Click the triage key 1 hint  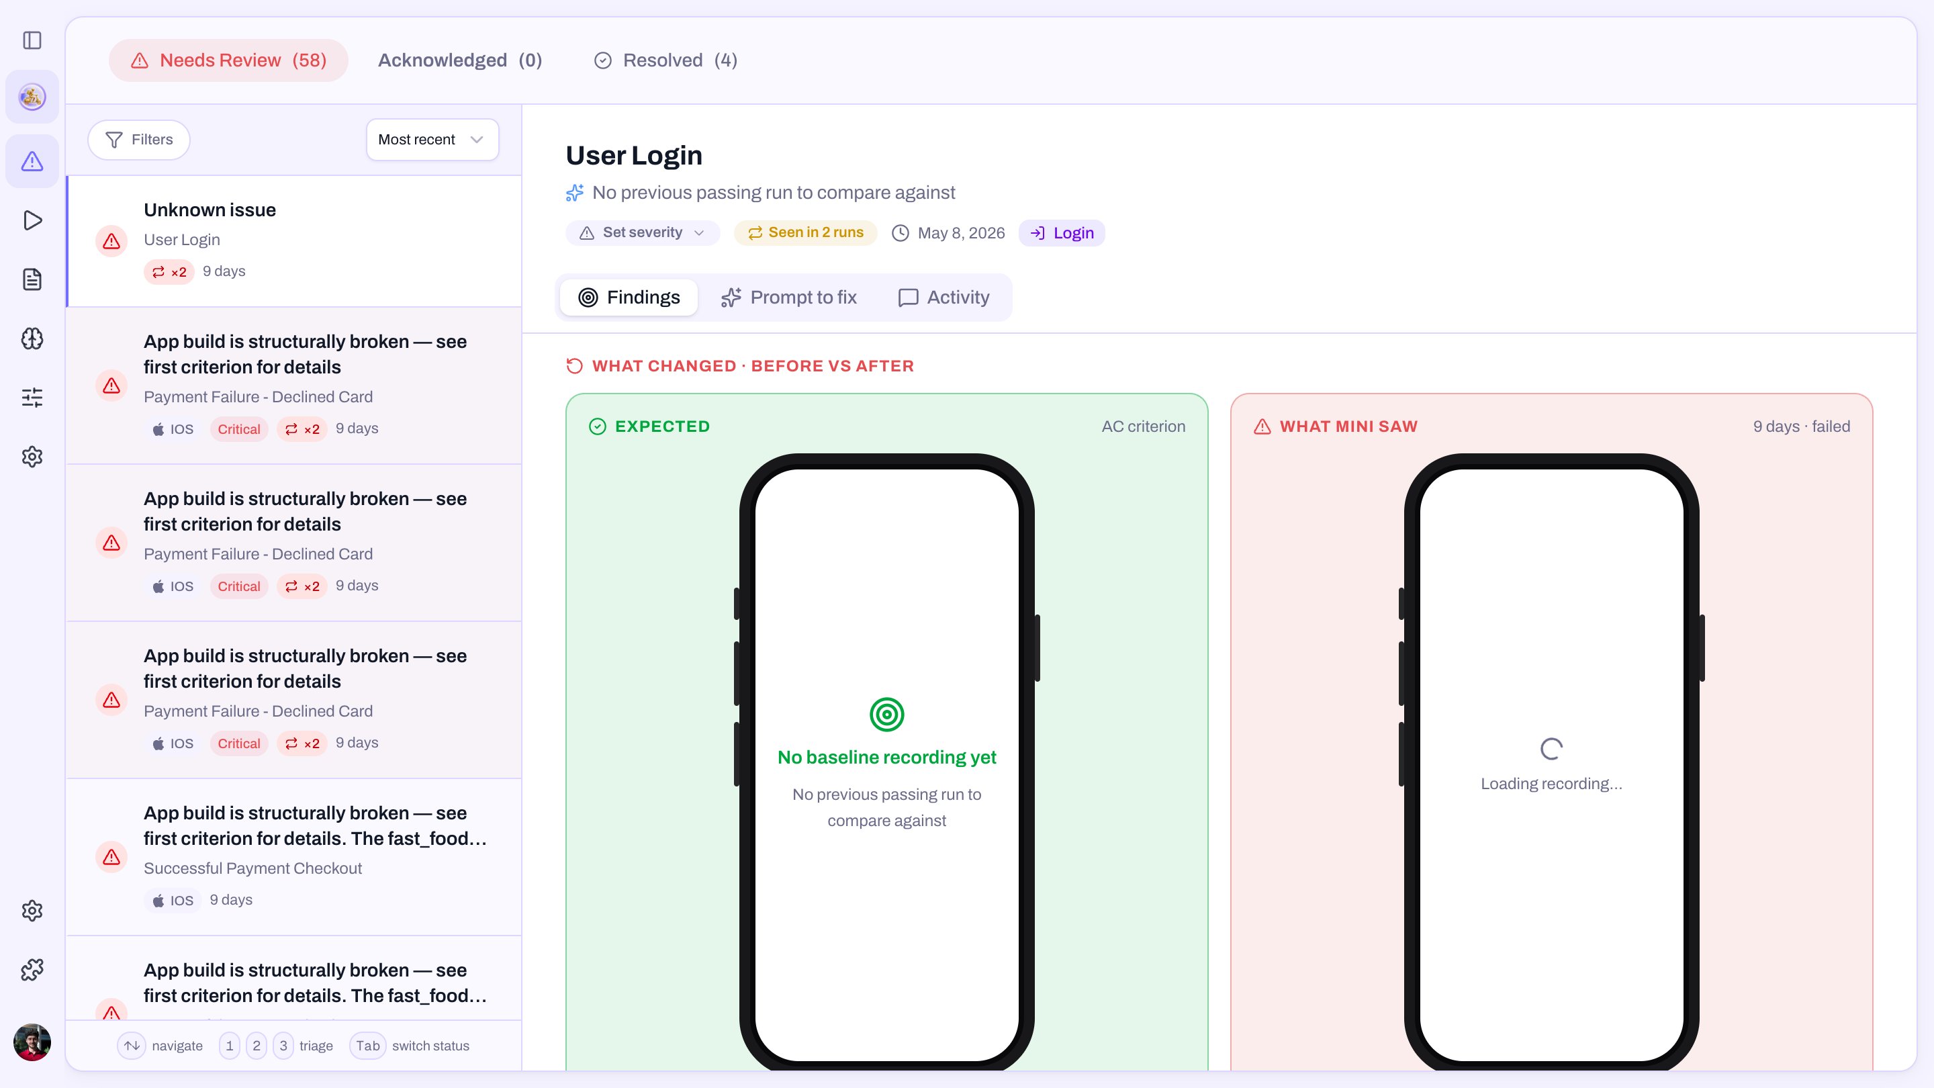pos(230,1045)
